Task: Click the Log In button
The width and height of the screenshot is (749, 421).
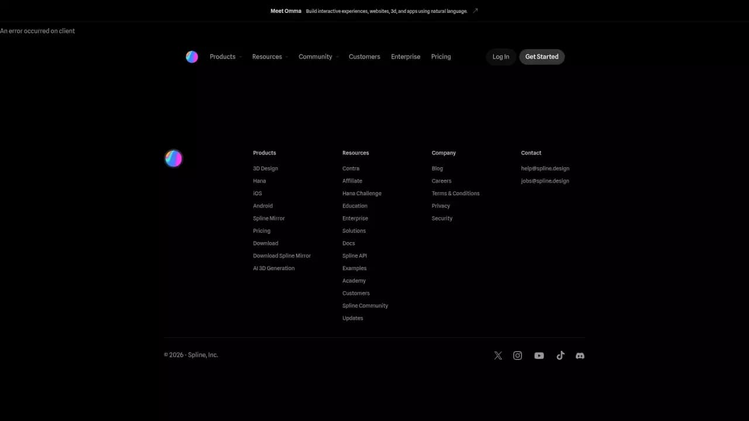Action: [x=501, y=57]
